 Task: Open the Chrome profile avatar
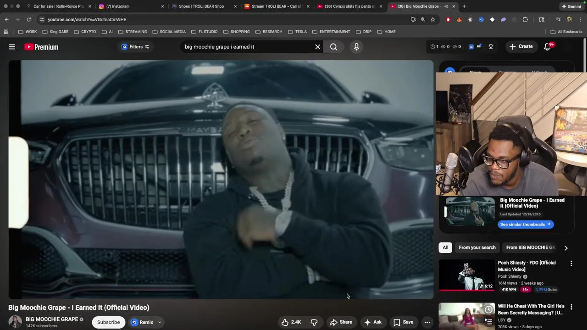(569, 19)
